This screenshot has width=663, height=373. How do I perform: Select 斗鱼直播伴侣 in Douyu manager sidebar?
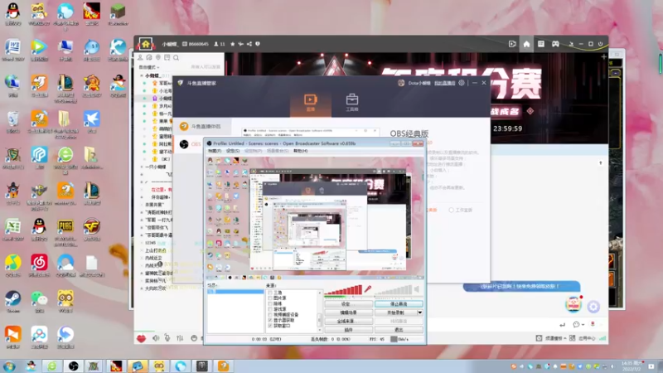coord(201,126)
